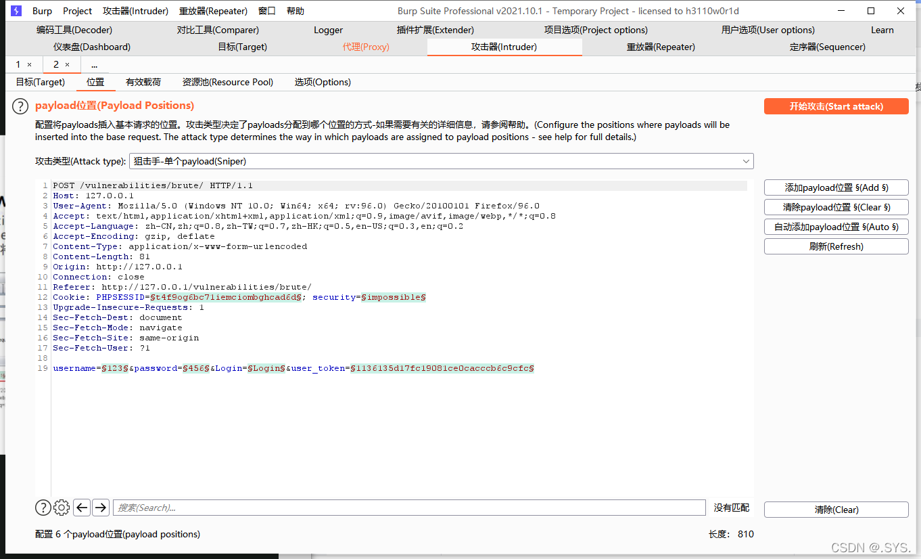The width and height of the screenshot is (921, 559).
Task: Focus the 搜索(Search) input field
Action: pyautogui.click(x=409, y=508)
